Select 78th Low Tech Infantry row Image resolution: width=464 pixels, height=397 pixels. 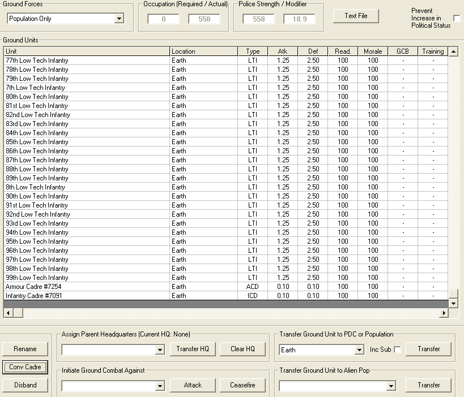point(226,70)
